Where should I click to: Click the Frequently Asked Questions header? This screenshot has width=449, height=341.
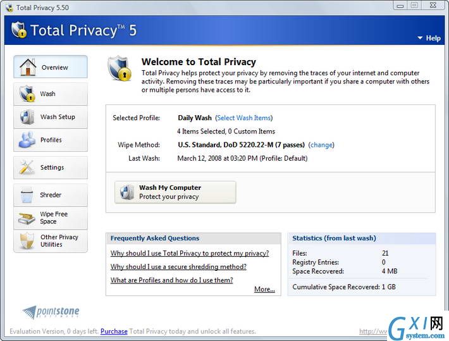(x=155, y=238)
